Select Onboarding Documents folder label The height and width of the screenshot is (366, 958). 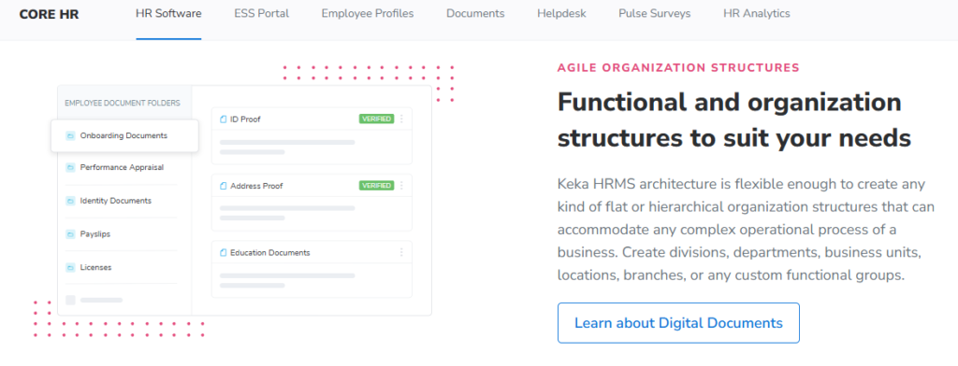(x=123, y=136)
